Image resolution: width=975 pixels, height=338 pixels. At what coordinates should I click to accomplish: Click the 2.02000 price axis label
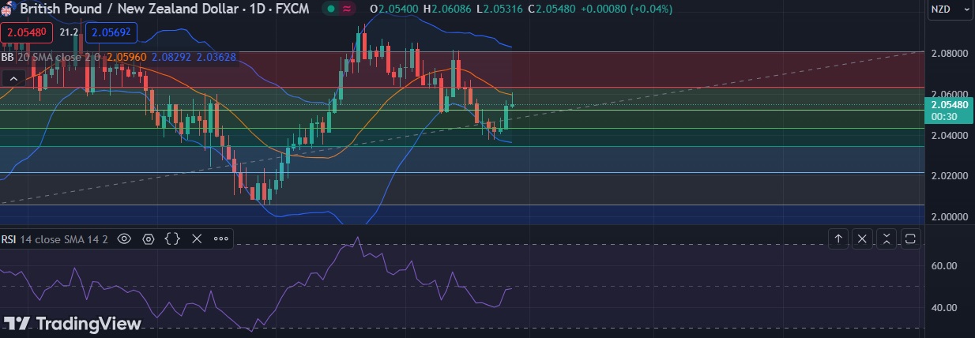click(949, 175)
